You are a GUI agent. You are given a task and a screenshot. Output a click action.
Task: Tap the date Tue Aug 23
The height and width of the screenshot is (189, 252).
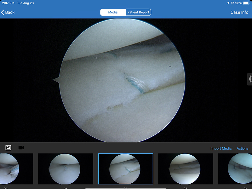[x=25, y=3]
